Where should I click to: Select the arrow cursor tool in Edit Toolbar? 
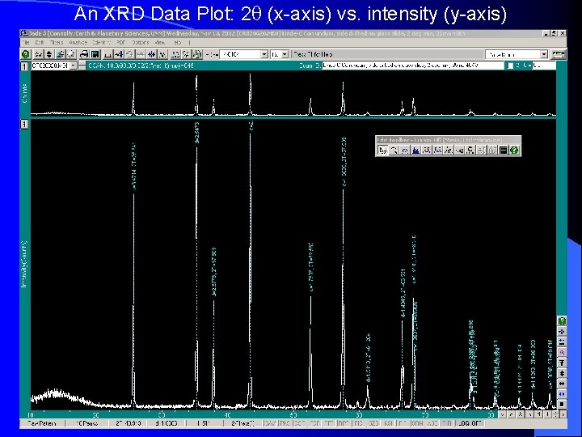[382, 151]
